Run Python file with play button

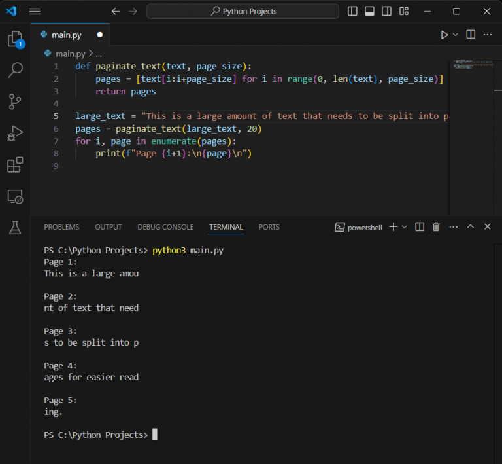tap(444, 35)
